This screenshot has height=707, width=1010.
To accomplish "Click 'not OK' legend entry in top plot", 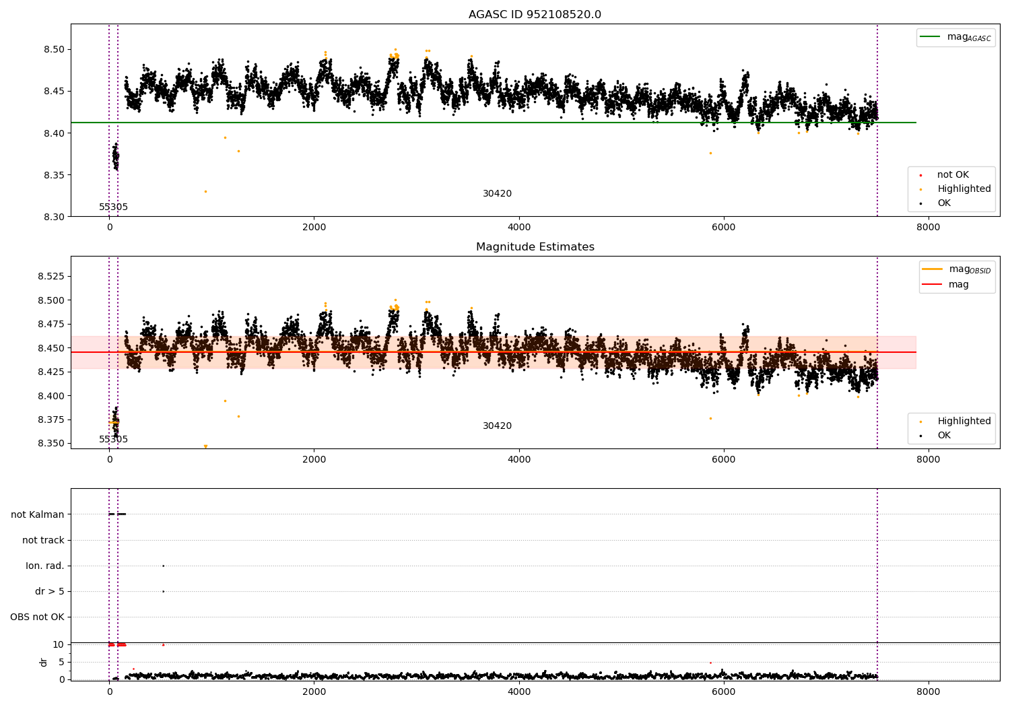I will [x=953, y=175].
